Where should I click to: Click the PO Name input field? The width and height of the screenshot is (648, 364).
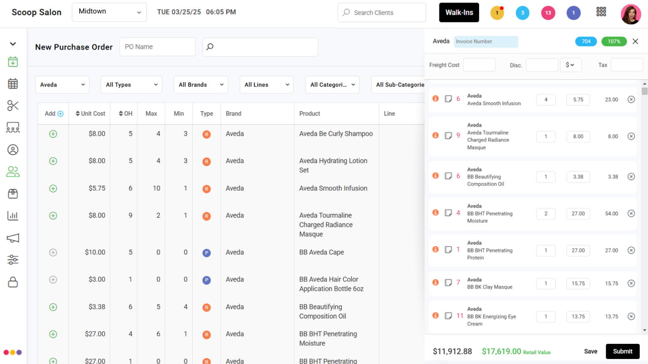tap(157, 47)
